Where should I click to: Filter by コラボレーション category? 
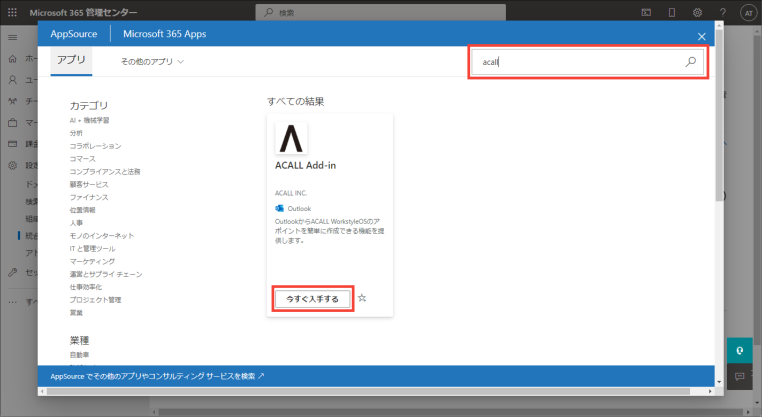click(x=95, y=146)
